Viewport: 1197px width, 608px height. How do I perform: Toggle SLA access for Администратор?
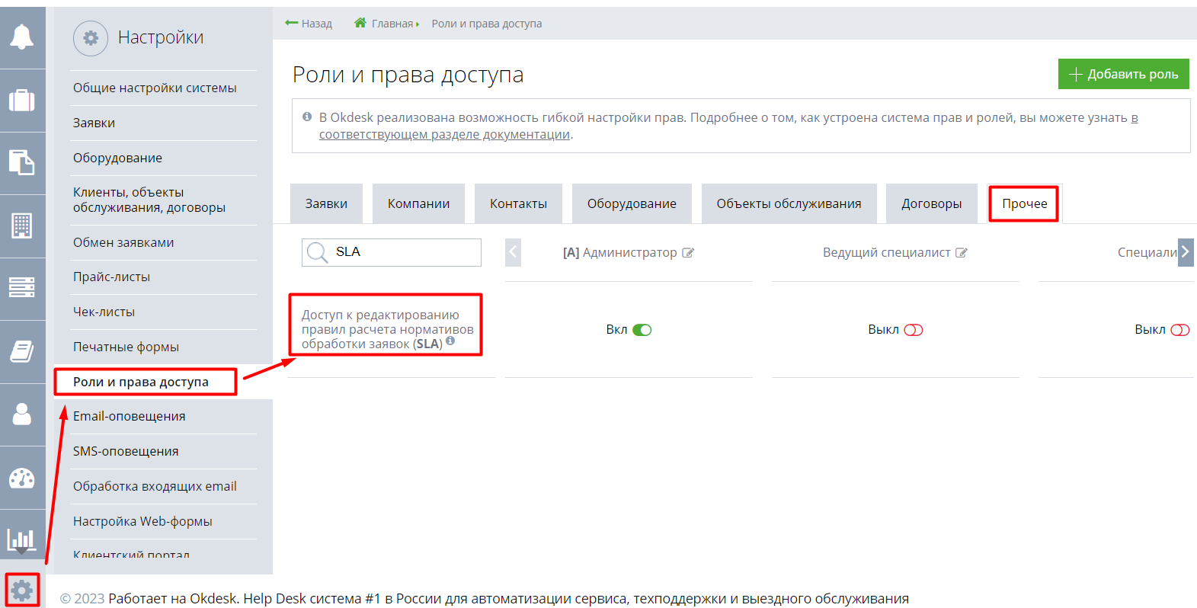coord(642,330)
